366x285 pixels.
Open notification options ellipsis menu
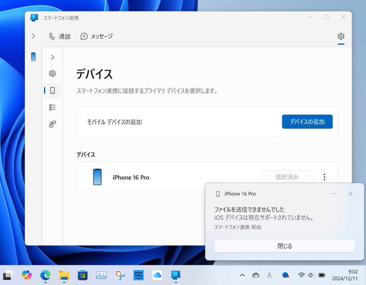tap(333, 194)
